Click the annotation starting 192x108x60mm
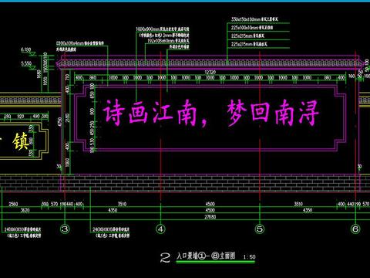This screenshot has height=278, width=370. (168, 41)
